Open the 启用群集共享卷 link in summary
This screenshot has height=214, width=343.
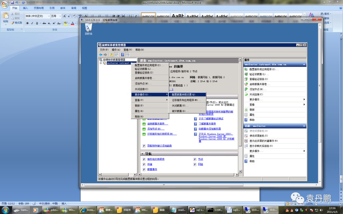157,124
